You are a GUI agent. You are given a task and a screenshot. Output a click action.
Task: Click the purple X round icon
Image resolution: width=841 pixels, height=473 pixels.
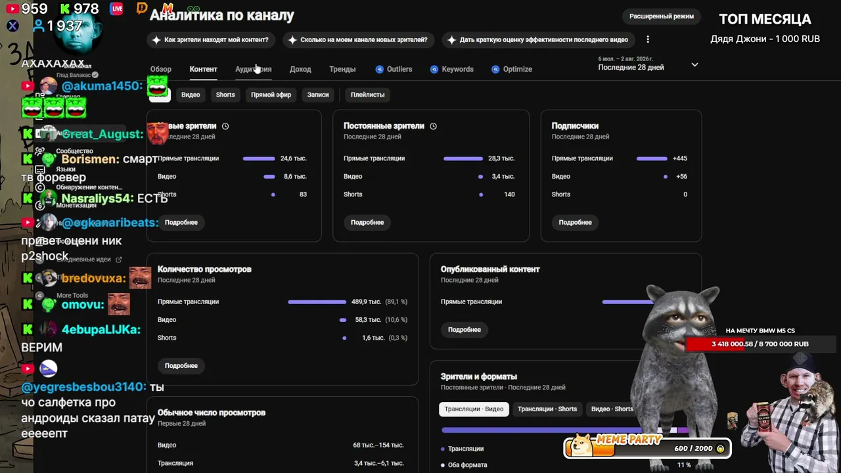tap(12, 26)
